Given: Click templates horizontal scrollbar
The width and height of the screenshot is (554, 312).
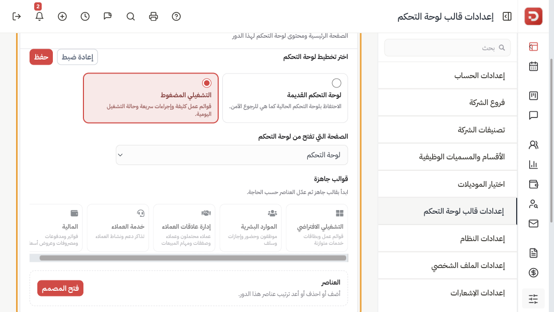Looking at the screenshot, I should 193,258.
